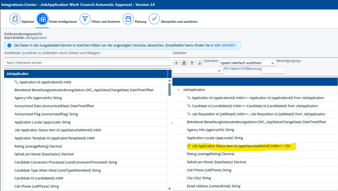Open the KBA-3042857 link
Viewport: 338px width, 191px height.
point(225,45)
